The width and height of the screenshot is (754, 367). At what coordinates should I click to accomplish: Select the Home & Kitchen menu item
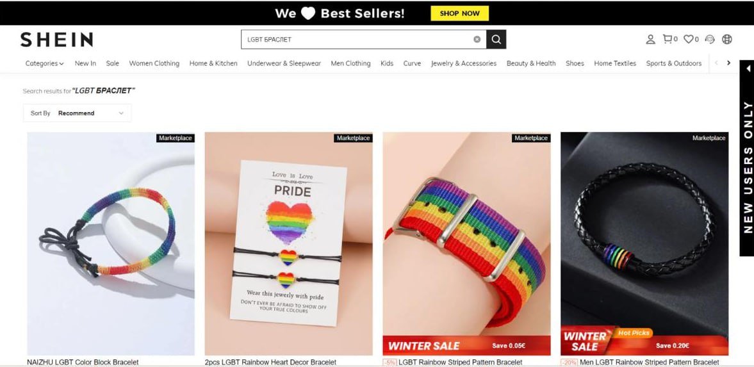213,63
